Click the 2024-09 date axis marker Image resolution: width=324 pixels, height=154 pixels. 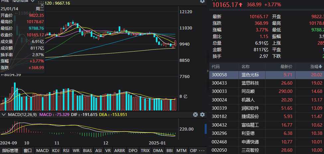pyautogui.click(x=8, y=143)
